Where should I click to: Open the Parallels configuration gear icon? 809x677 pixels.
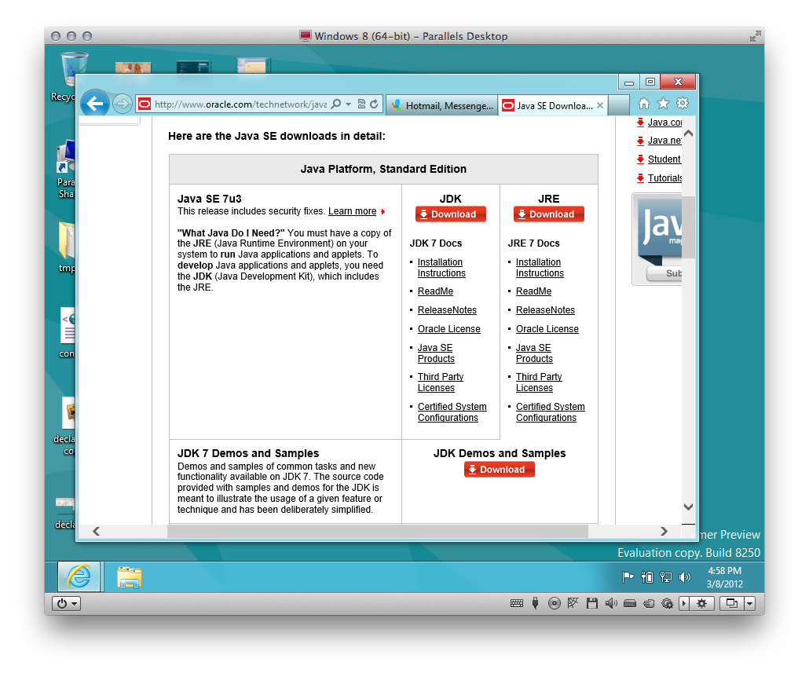pyautogui.click(x=701, y=603)
